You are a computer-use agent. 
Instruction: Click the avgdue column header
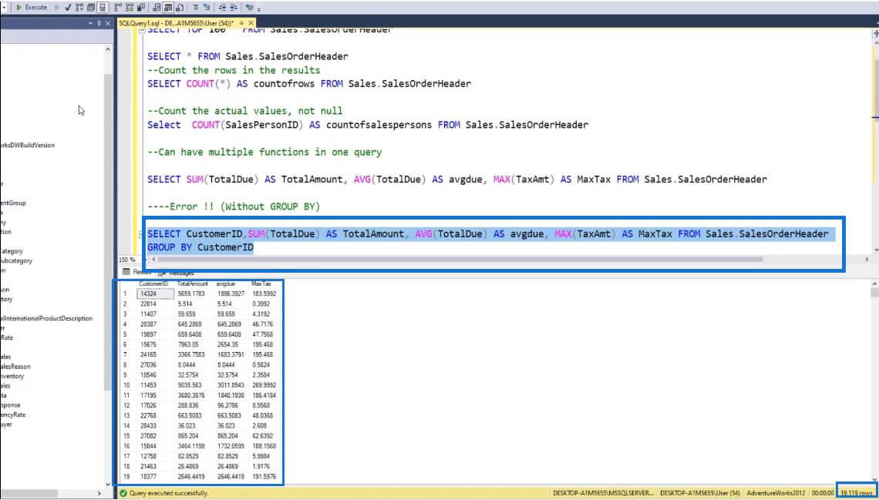click(225, 284)
